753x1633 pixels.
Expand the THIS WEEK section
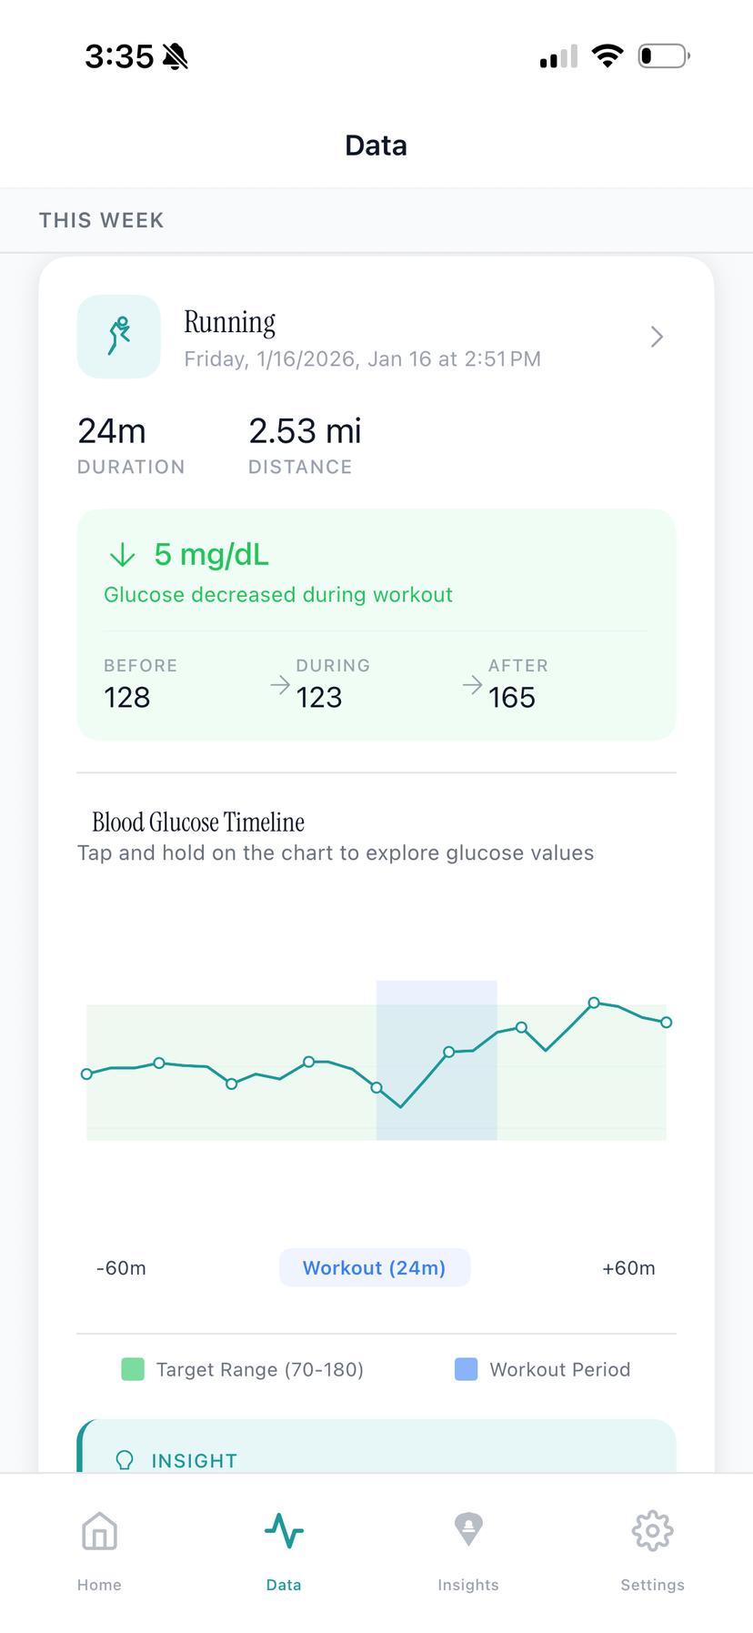(x=101, y=220)
